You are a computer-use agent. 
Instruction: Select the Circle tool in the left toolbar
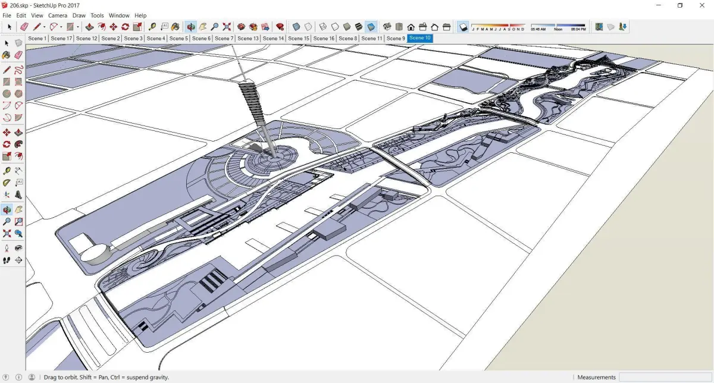pos(7,93)
